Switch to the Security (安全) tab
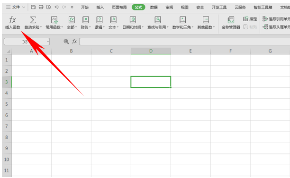The width and height of the screenshot is (290, 178). click(x=200, y=7)
